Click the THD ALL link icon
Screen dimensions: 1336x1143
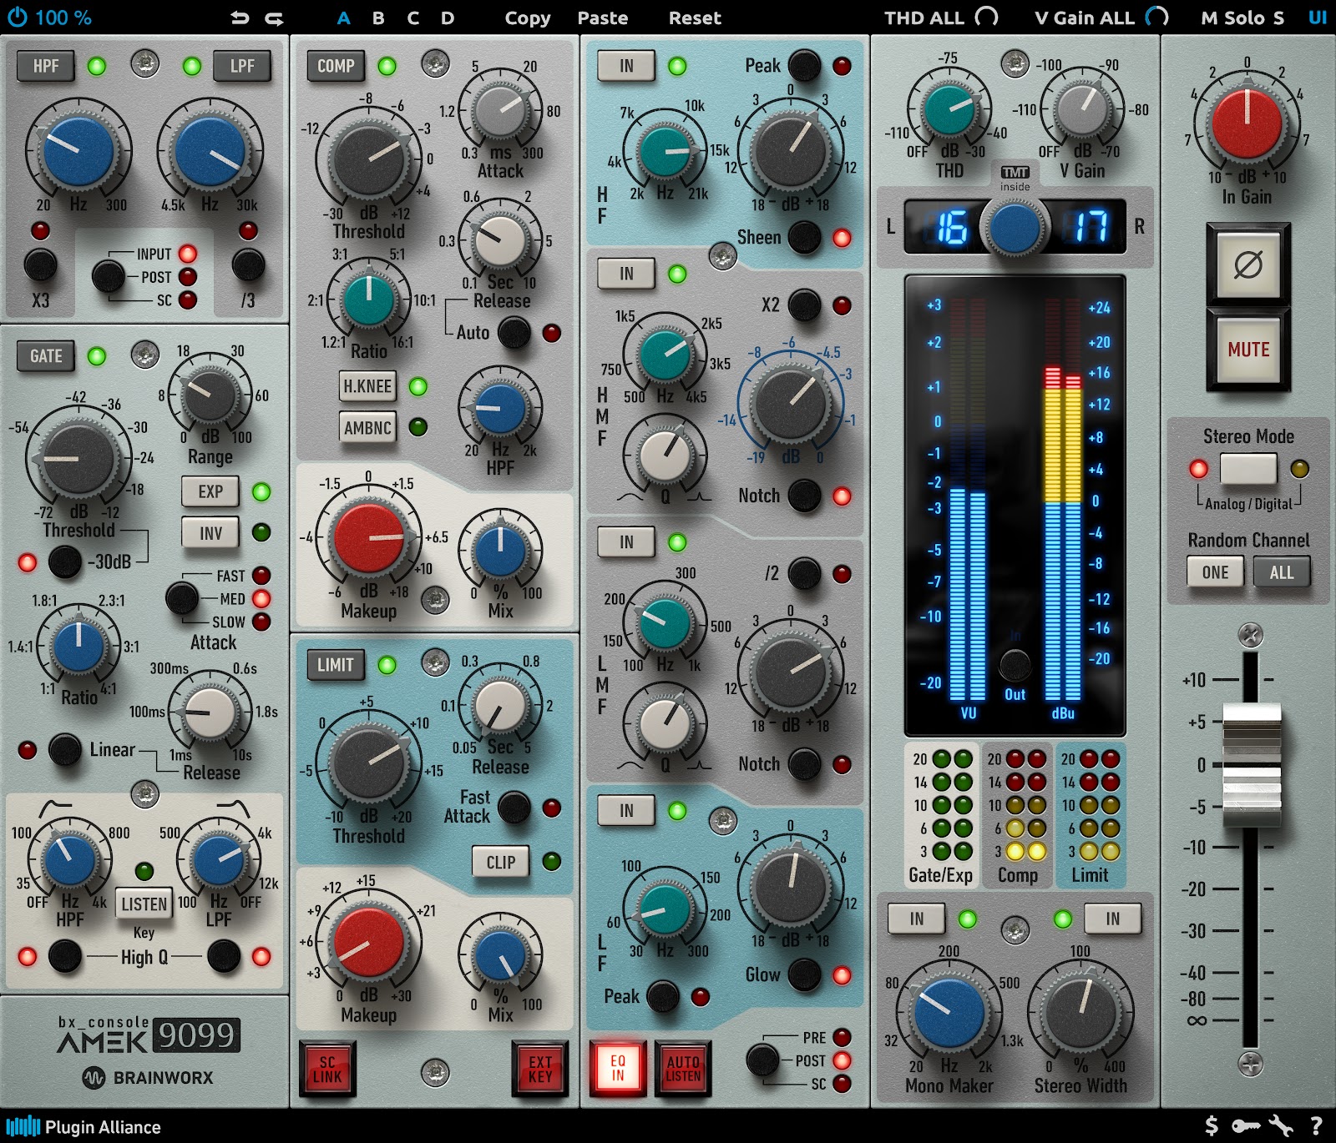point(985,17)
